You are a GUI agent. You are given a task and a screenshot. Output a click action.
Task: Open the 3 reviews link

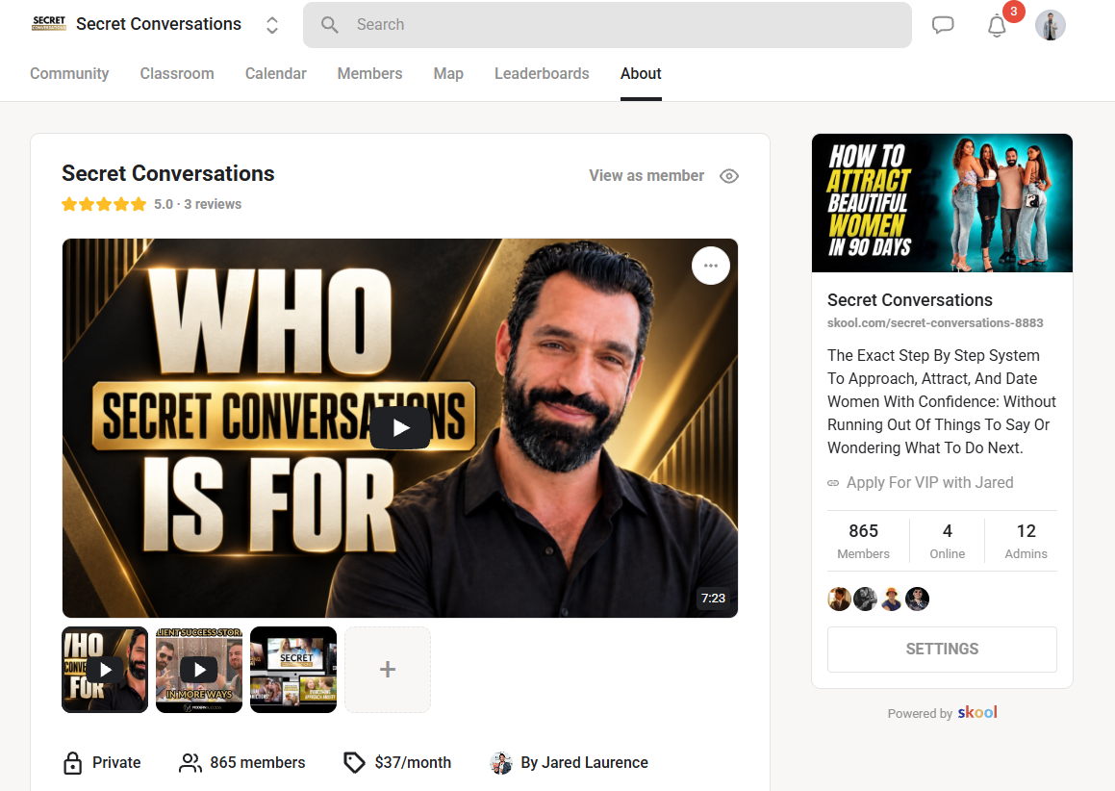point(213,204)
